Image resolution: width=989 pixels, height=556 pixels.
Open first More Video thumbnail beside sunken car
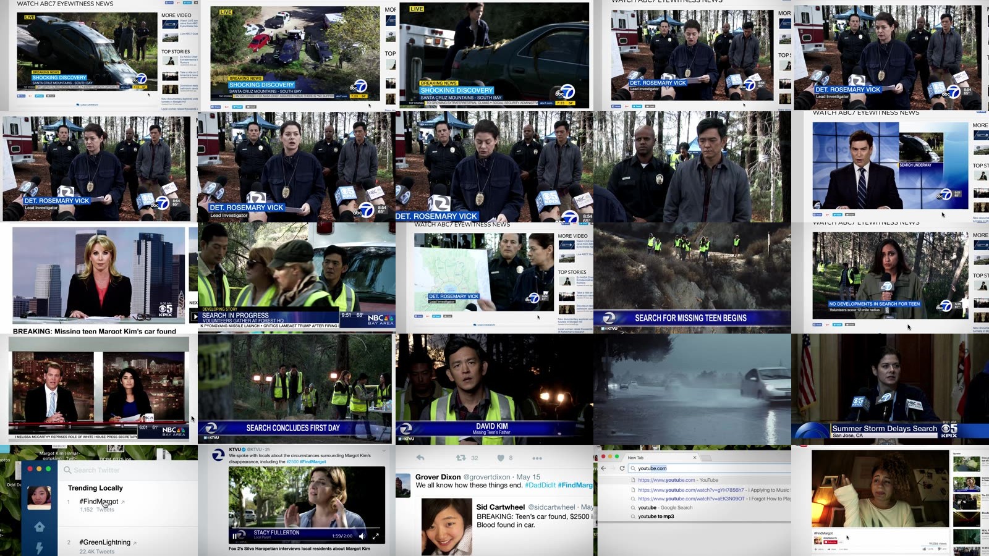tap(170, 24)
